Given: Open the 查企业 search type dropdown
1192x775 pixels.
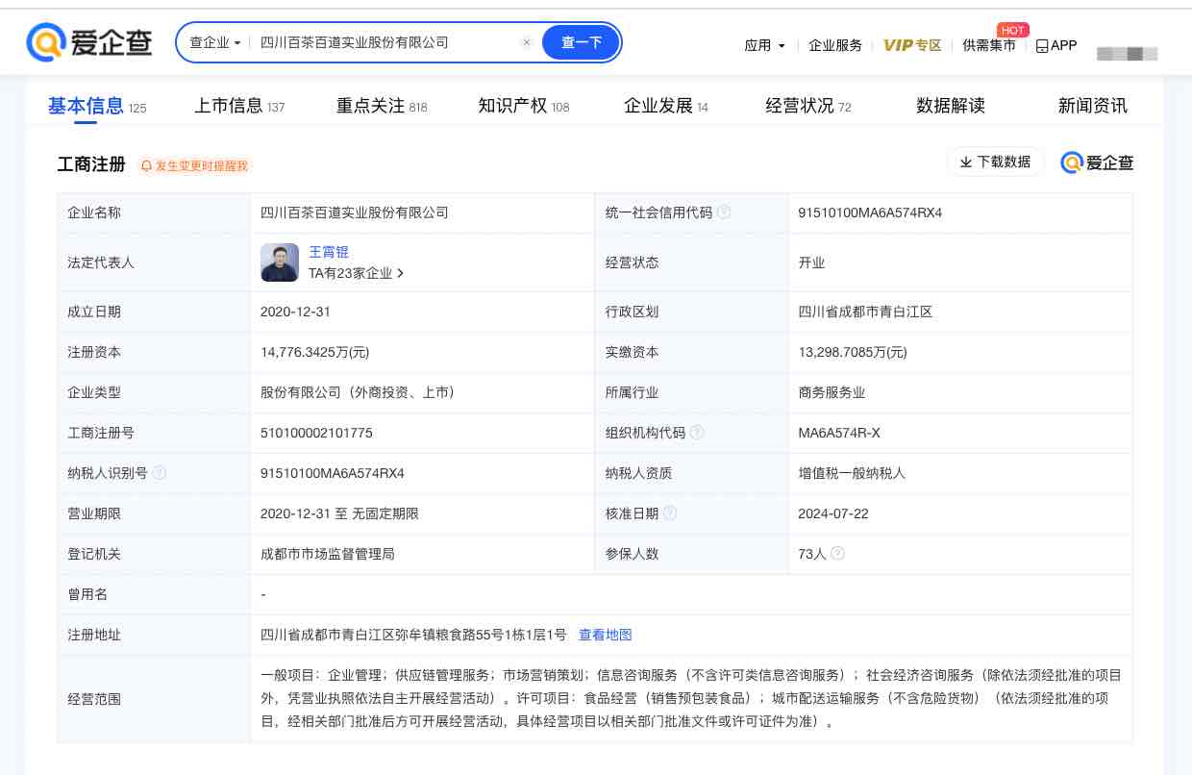Looking at the screenshot, I should click(212, 42).
